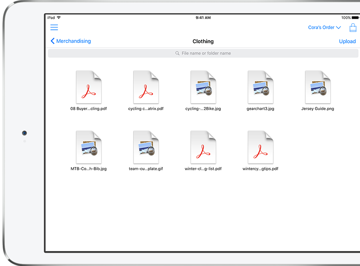Tap the Upload button
This screenshot has width=360, height=266.
coord(347,41)
